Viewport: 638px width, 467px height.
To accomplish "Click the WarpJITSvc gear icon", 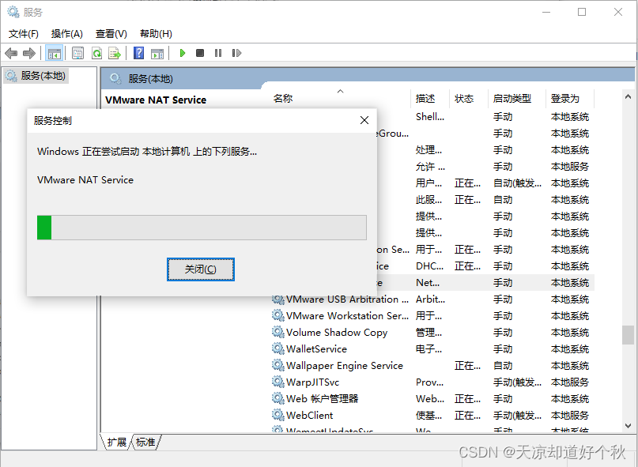I will click(x=278, y=382).
